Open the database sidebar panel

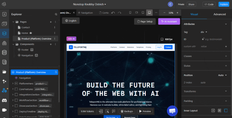pos(4,53)
